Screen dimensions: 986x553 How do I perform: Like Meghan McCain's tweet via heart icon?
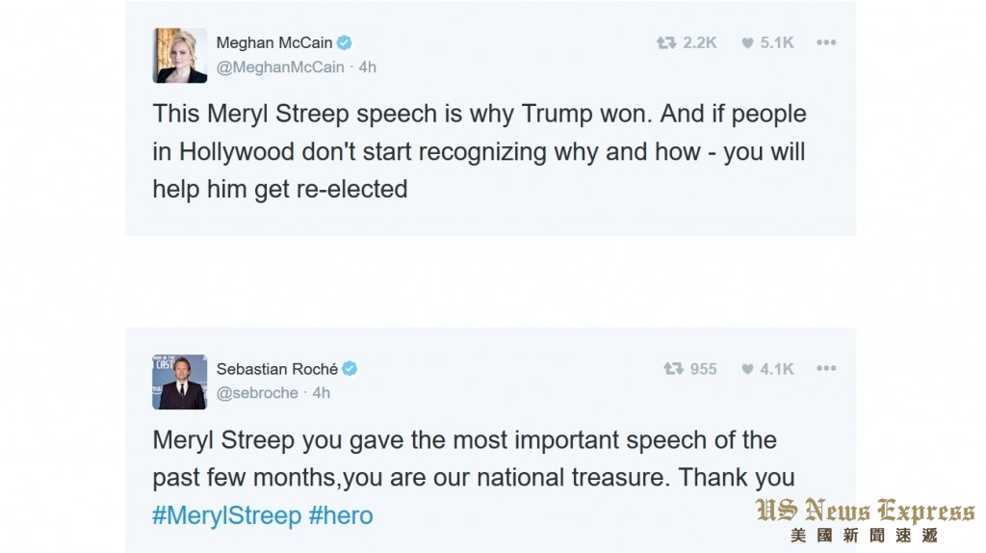(747, 42)
